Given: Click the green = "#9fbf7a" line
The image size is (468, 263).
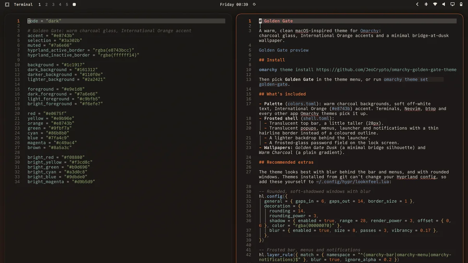Looking at the screenshot, I should (x=49, y=128).
